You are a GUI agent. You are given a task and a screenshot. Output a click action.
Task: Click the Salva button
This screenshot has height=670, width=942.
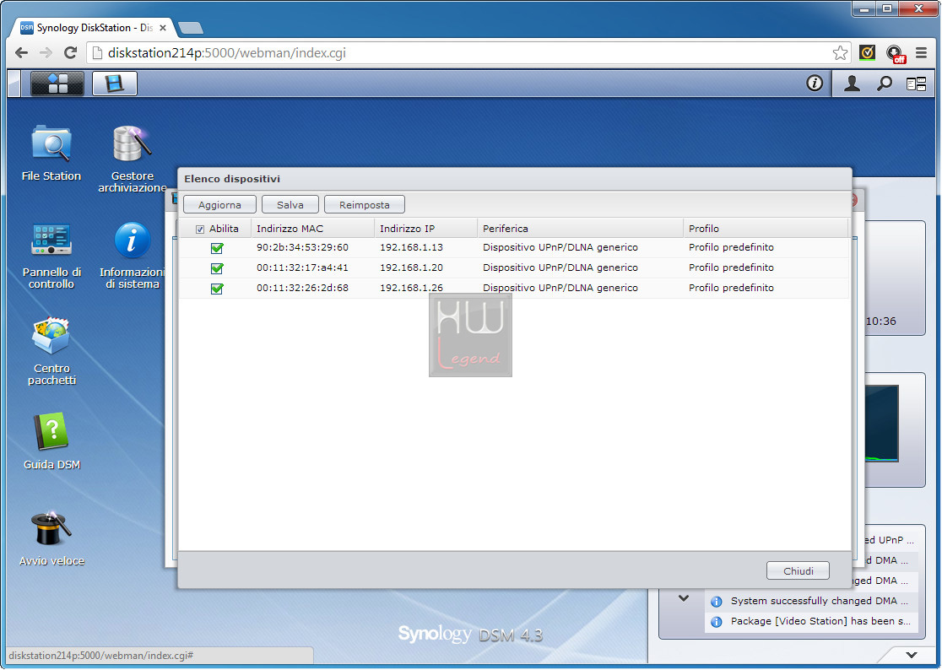(290, 205)
